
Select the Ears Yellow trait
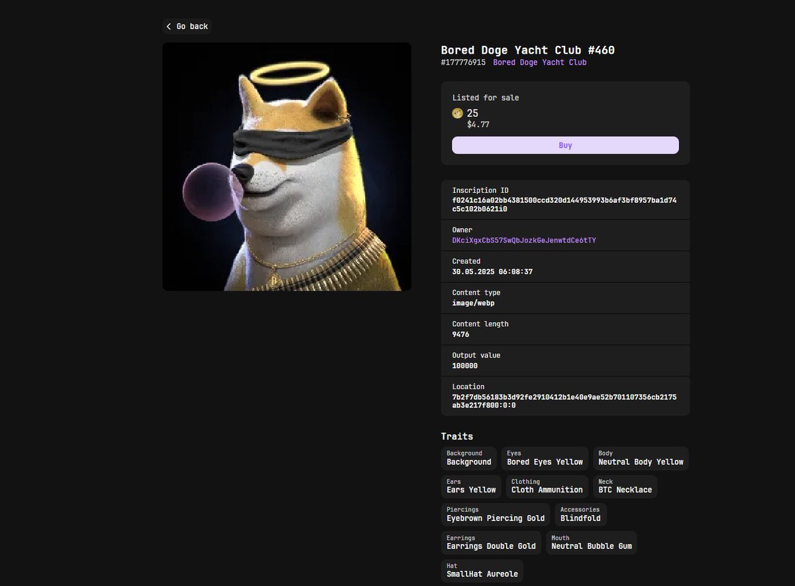pos(471,486)
